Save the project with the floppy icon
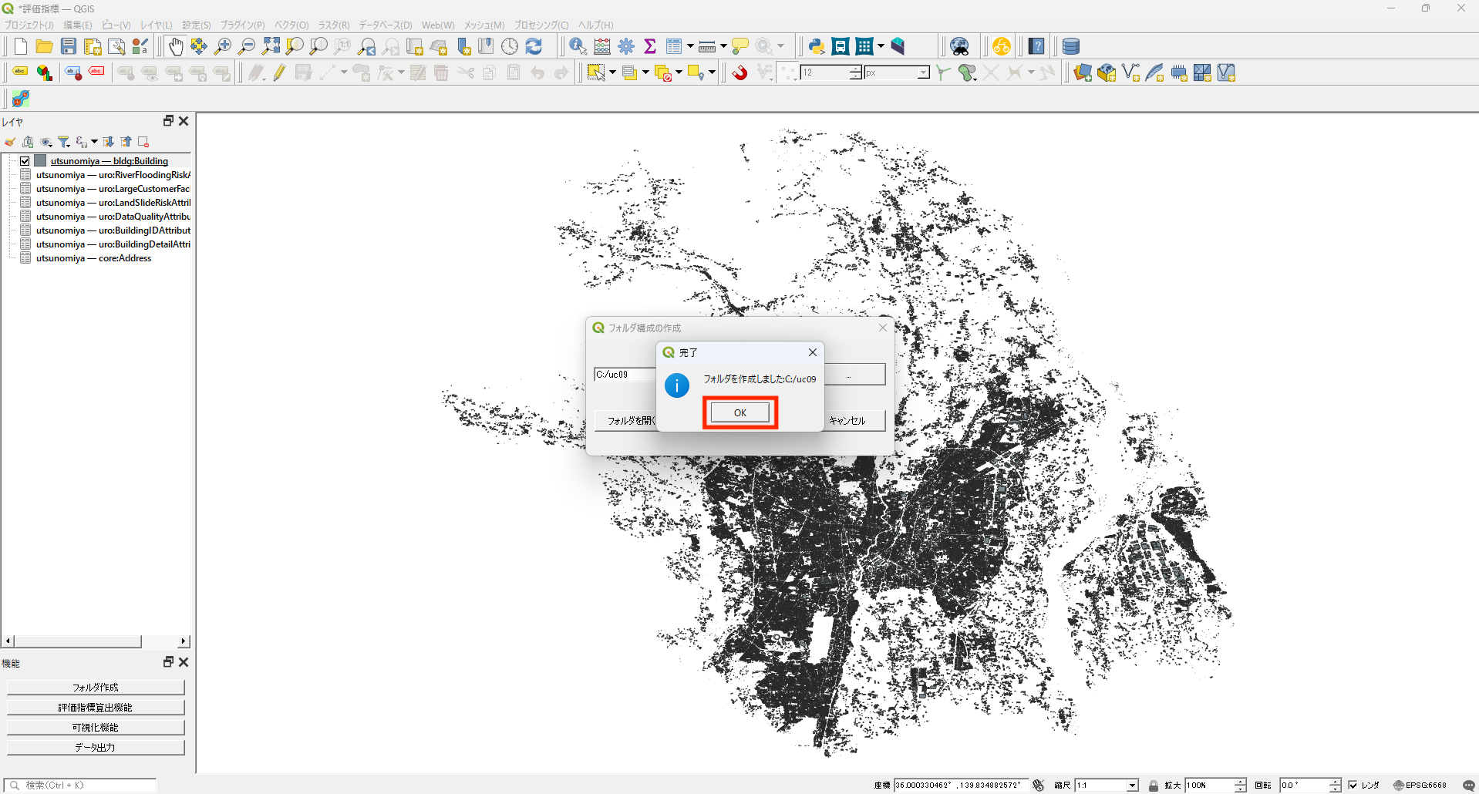The width and height of the screenshot is (1479, 794). pyautogui.click(x=69, y=46)
